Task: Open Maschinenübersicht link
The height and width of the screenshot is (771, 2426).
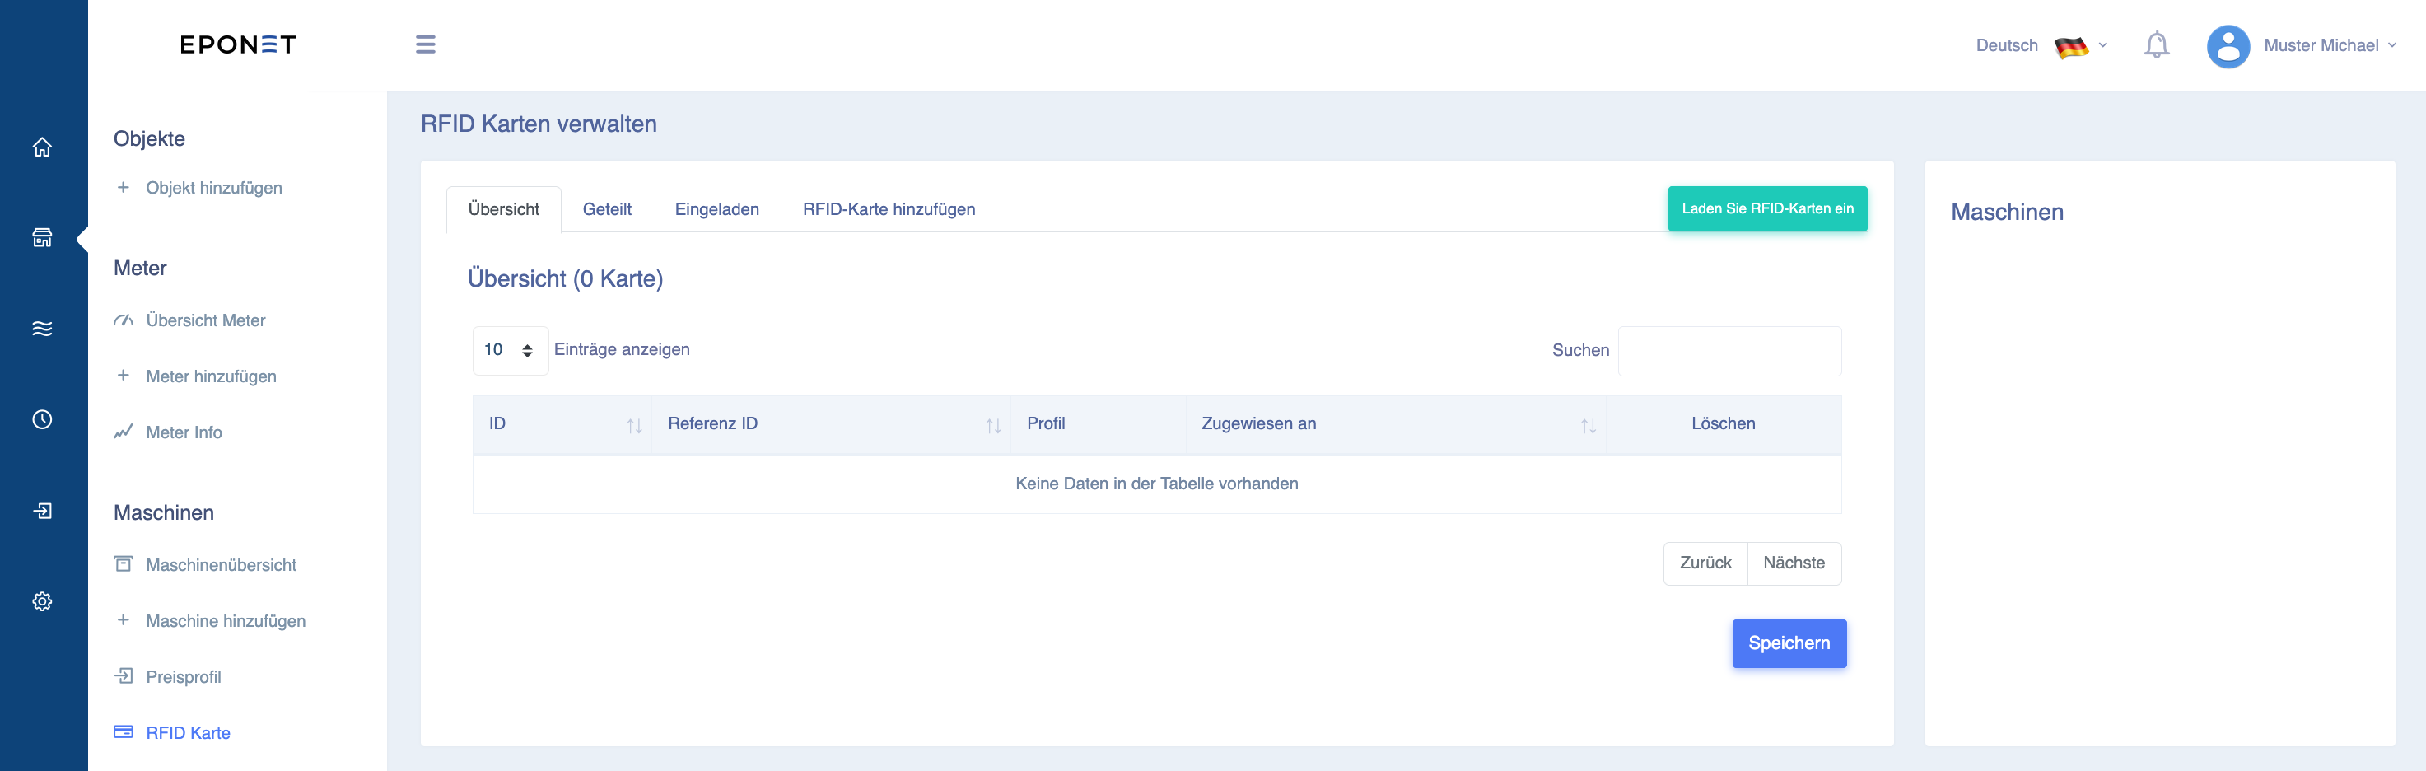Action: pyautogui.click(x=222, y=564)
